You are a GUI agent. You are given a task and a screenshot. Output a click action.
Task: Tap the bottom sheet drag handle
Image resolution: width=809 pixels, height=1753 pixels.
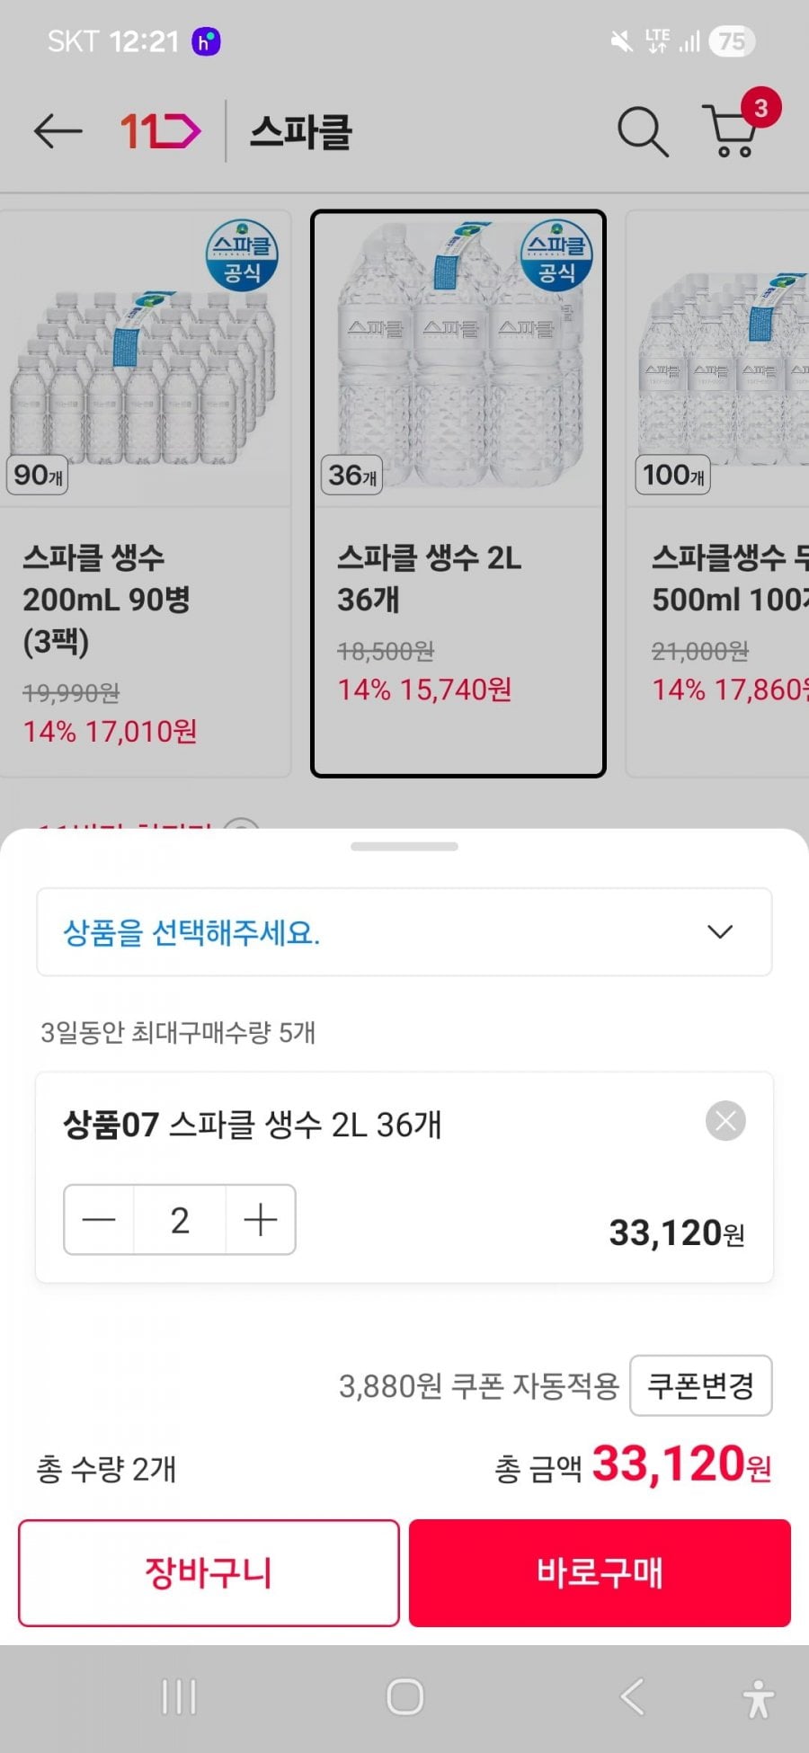pyautogui.click(x=404, y=846)
